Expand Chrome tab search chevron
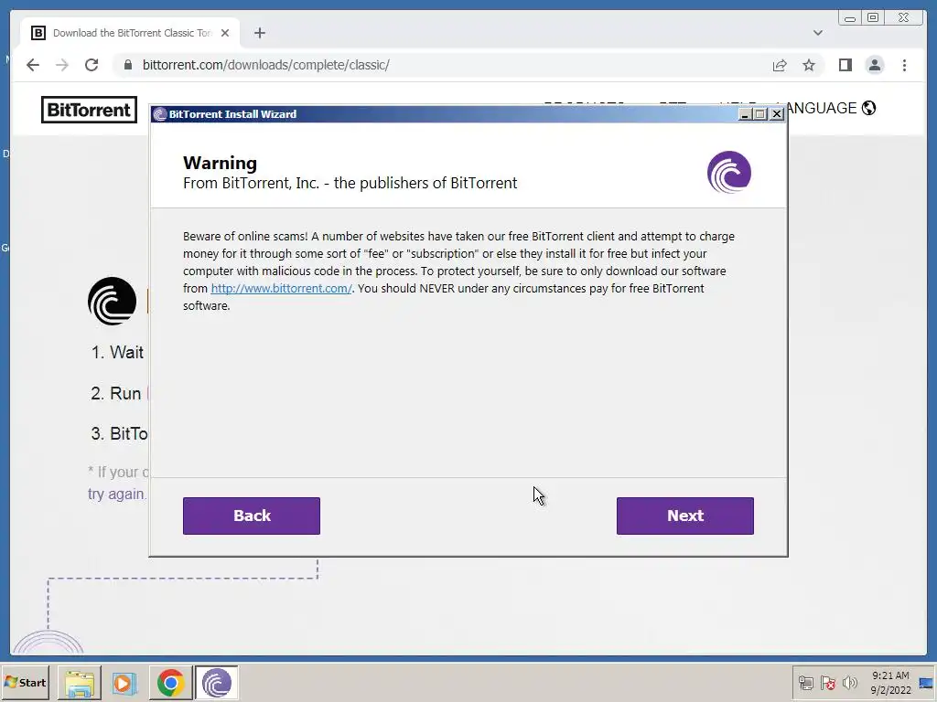Viewport: 937px width, 702px height. [x=818, y=33]
